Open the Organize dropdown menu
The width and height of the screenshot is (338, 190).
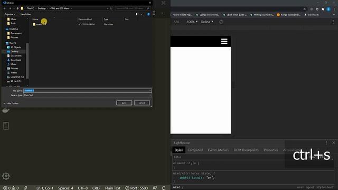coord(10,14)
